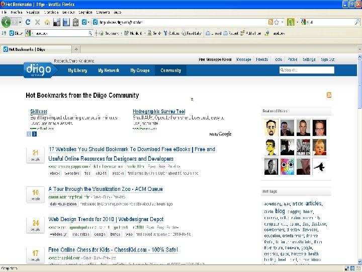
Task: Open the Visualizza menu
Action: click(x=33, y=12)
